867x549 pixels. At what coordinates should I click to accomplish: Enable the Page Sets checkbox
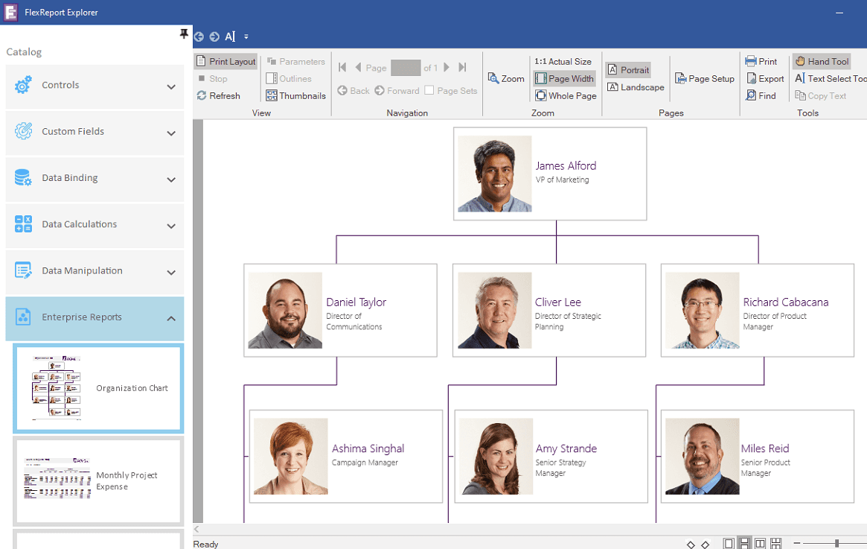pos(429,90)
